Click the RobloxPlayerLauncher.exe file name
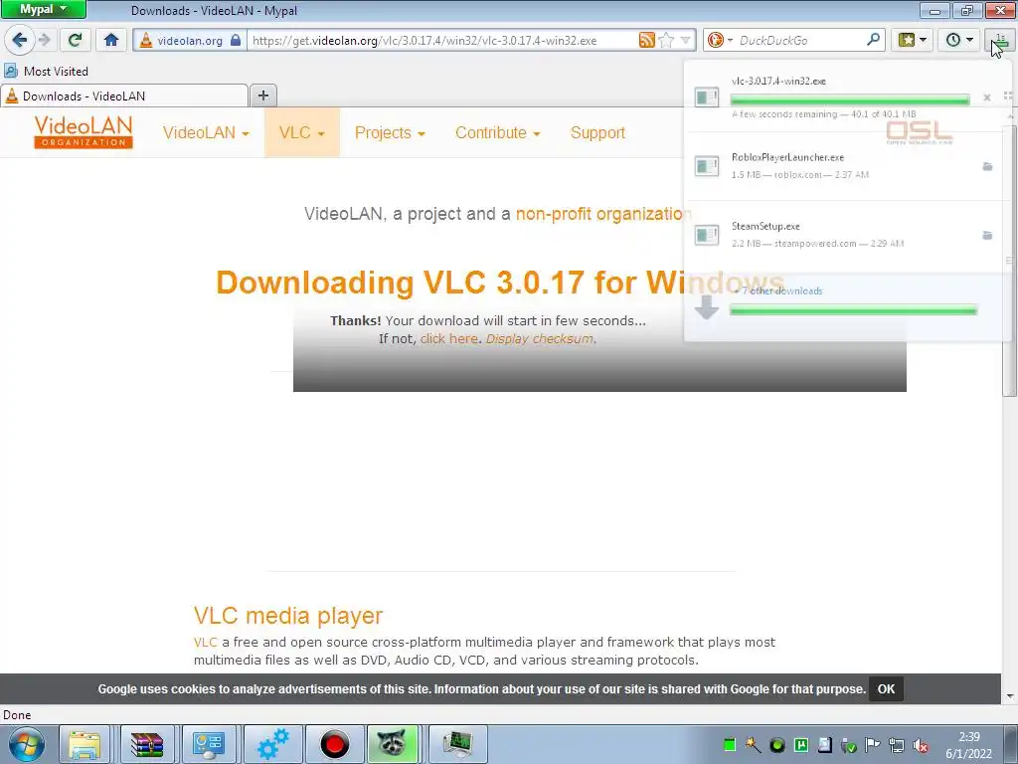 [787, 157]
